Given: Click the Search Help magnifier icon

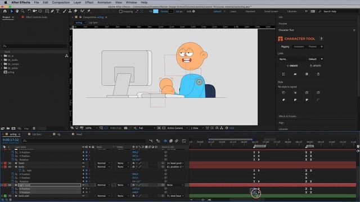Looking at the screenshot, I should [x=320, y=11].
